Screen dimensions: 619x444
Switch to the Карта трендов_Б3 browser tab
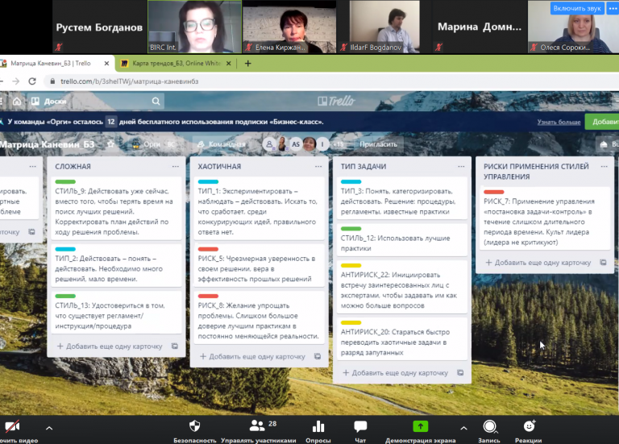coord(171,63)
